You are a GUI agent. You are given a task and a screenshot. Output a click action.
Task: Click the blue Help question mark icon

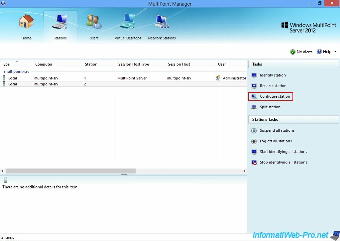[x=319, y=52]
